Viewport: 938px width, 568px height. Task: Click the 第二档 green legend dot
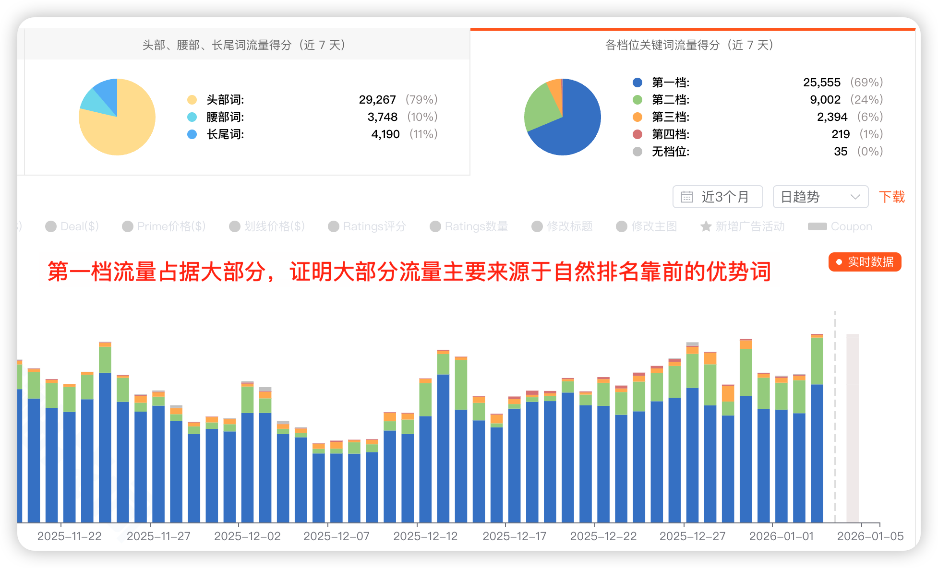click(637, 100)
